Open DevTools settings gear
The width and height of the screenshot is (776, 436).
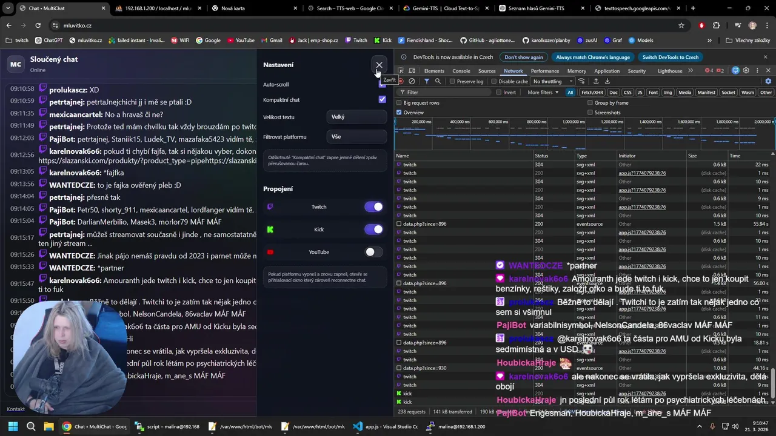tap(746, 71)
